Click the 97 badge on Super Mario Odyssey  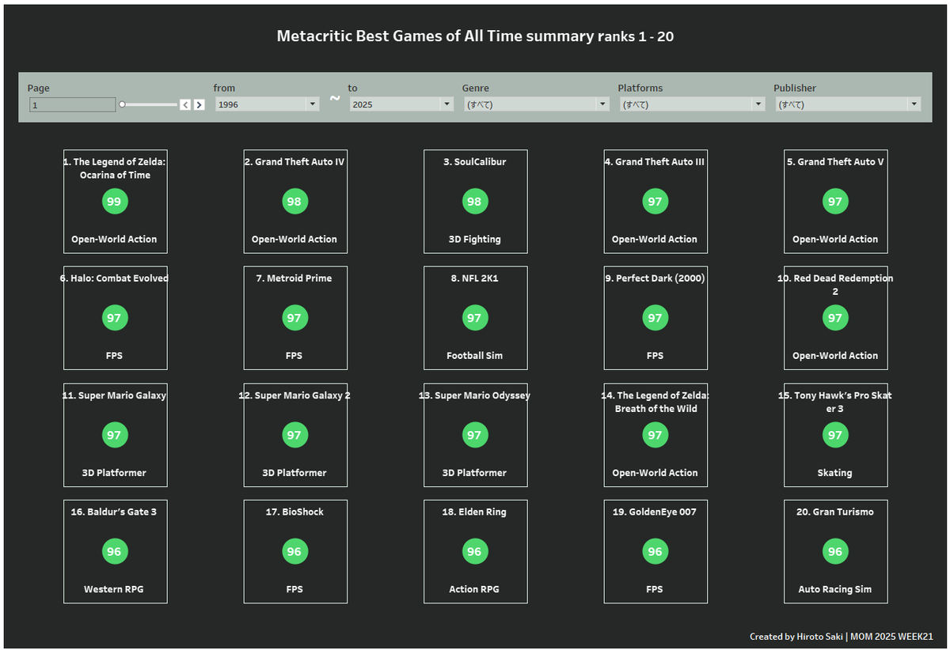point(475,434)
